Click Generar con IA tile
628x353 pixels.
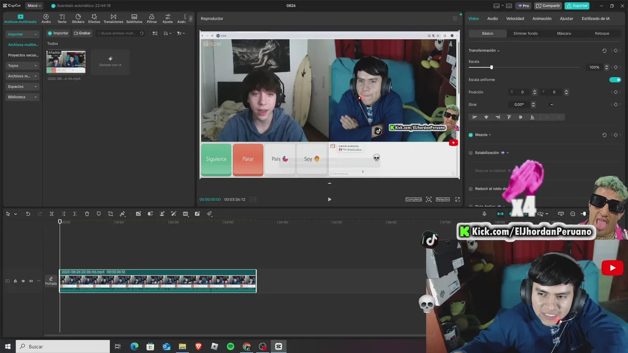pyautogui.click(x=110, y=62)
